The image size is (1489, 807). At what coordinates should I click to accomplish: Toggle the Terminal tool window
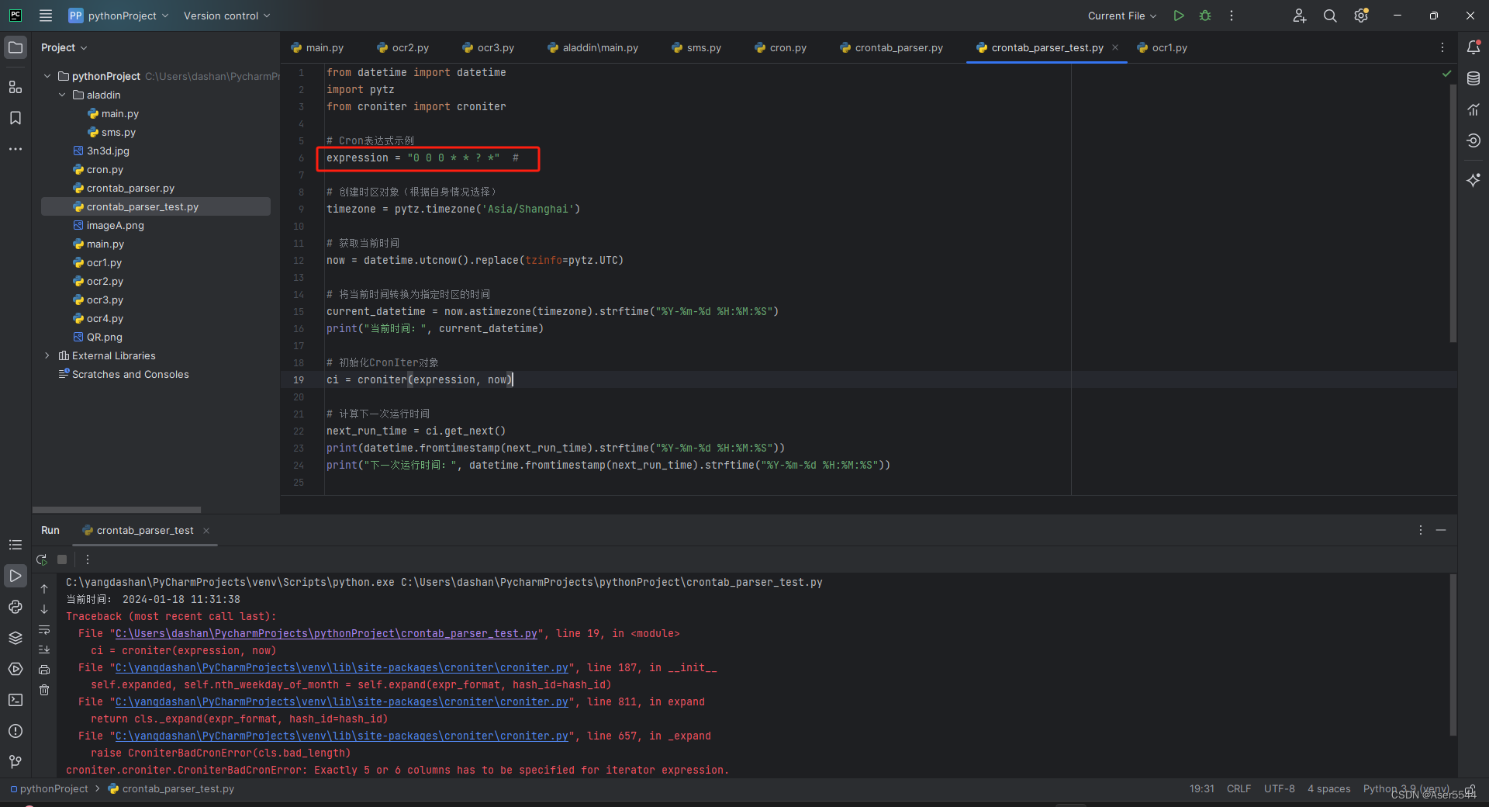click(x=16, y=700)
